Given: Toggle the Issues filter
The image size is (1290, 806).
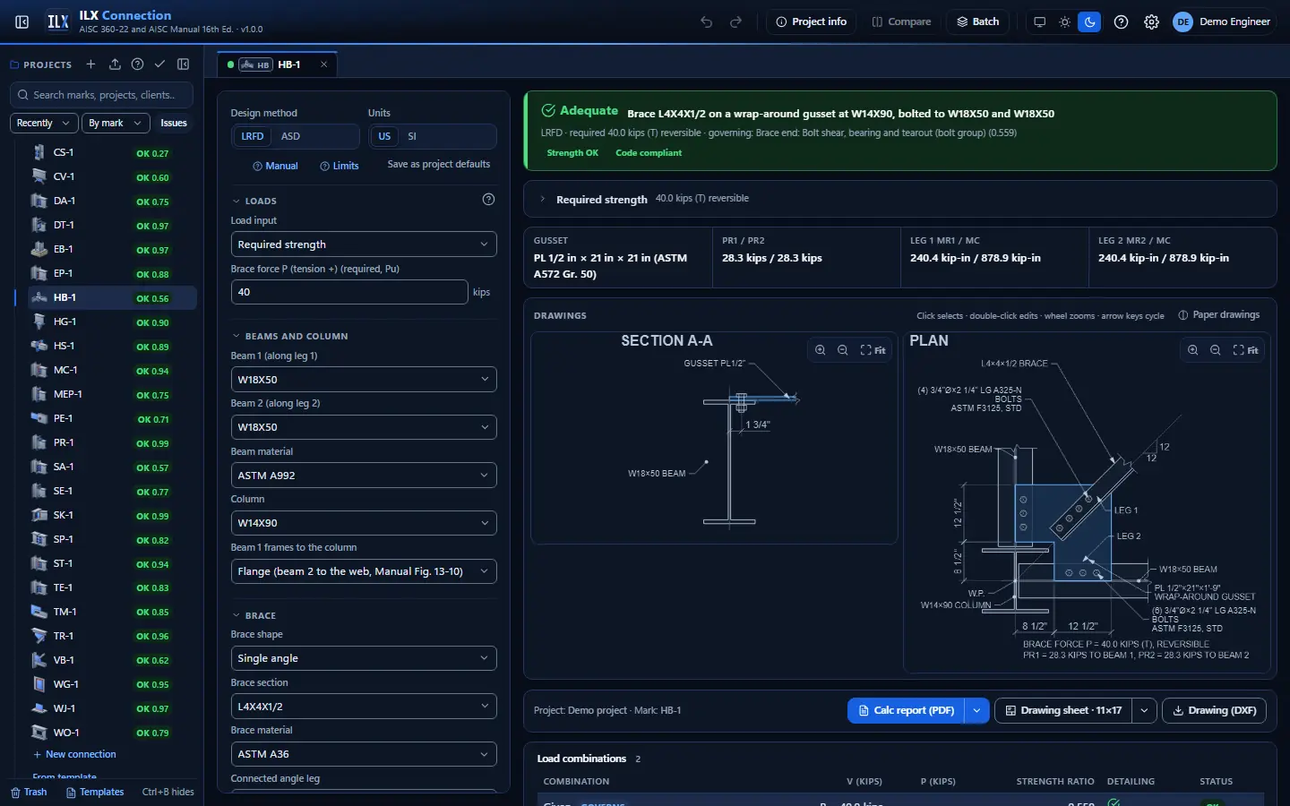Looking at the screenshot, I should pyautogui.click(x=174, y=123).
